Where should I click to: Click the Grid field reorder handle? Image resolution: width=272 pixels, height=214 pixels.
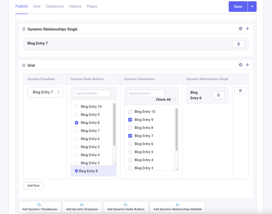pyautogui.click(x=24, y=65)
